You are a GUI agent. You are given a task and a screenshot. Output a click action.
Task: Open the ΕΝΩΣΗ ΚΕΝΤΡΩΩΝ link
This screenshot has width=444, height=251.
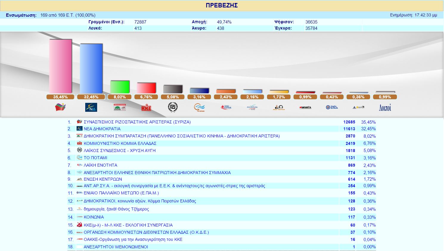pos(103,179)
